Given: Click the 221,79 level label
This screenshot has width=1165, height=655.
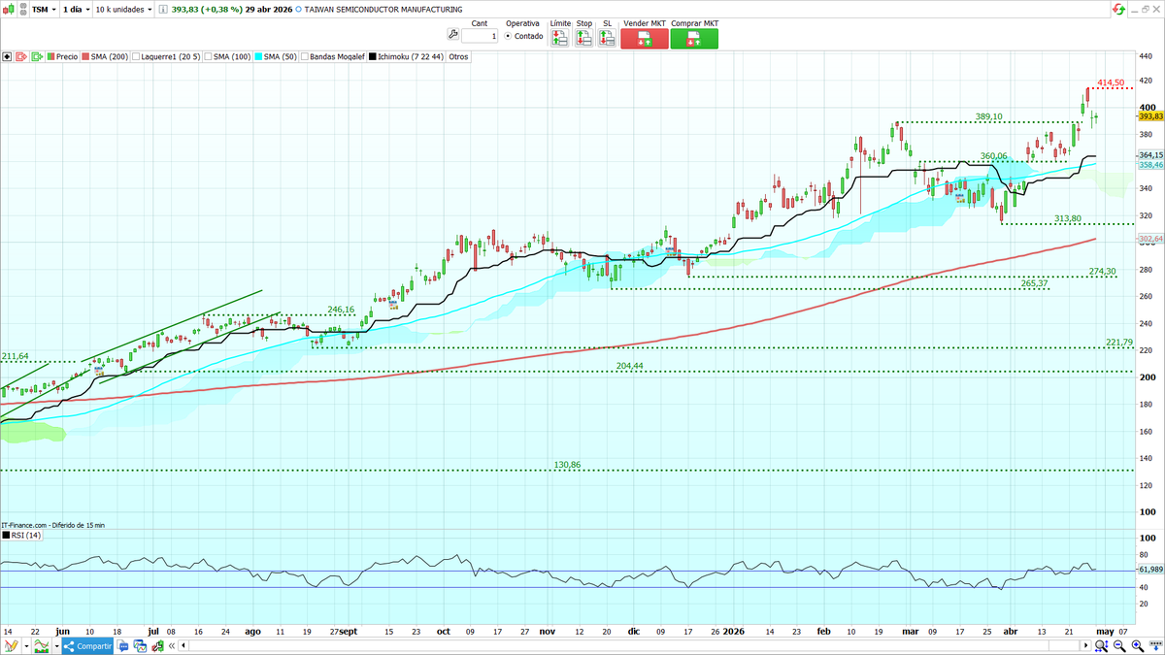Looking at the screenshot, I should point(1119,343).
